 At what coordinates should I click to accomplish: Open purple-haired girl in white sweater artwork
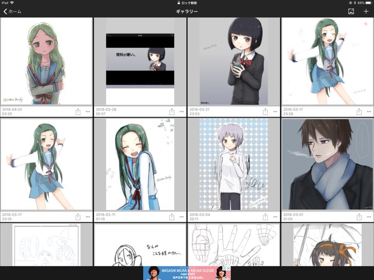234,165
